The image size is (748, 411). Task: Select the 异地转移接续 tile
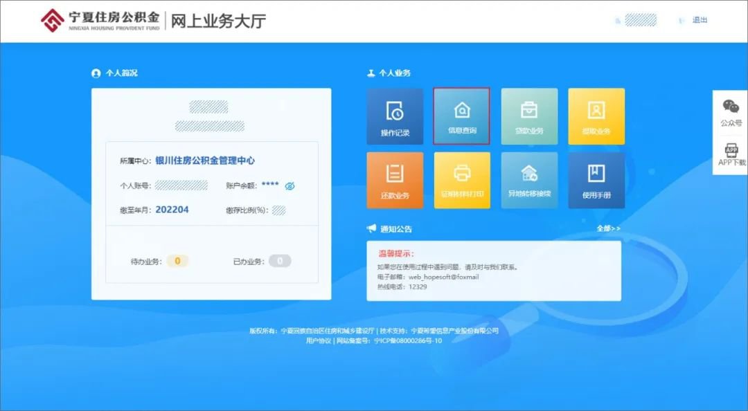tap(529, 180)
